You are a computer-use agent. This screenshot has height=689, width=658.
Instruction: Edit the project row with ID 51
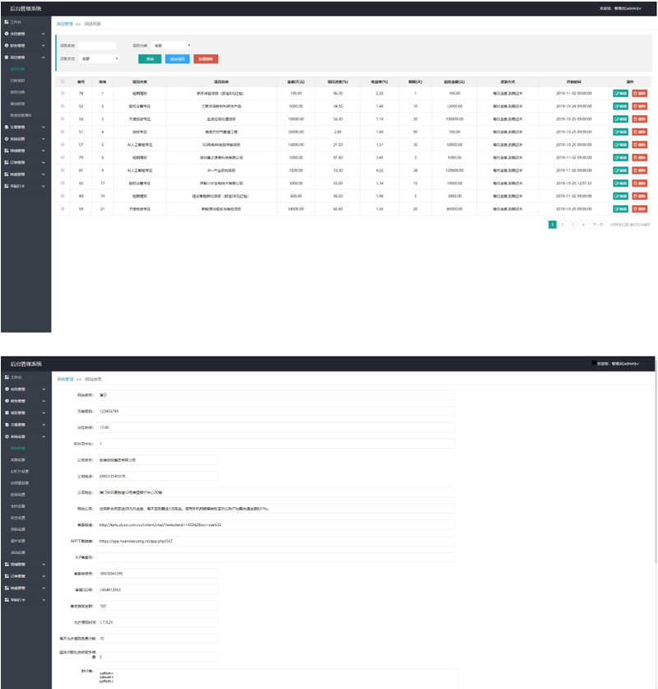pyautogui.click(x=620, y=131)
